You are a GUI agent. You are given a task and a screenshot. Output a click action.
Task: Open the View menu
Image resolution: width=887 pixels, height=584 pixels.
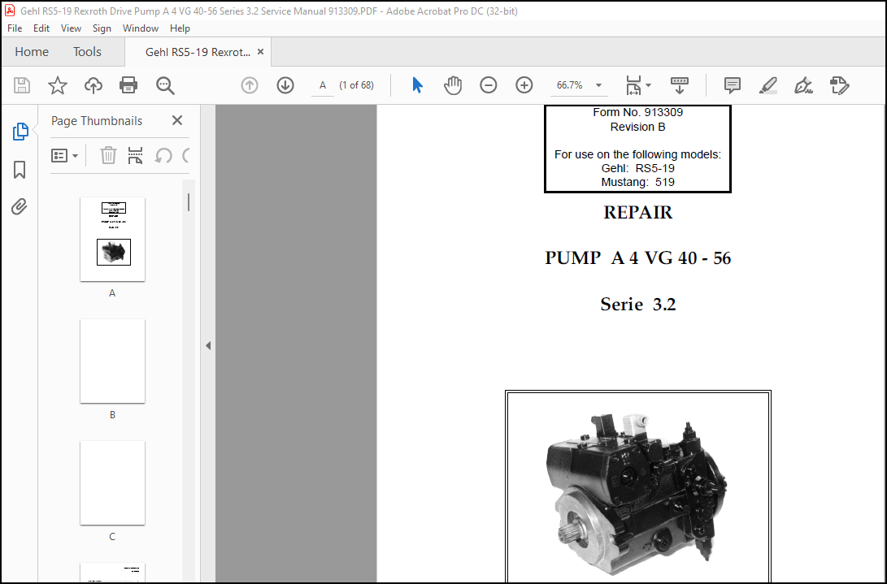tap(71, 28)
